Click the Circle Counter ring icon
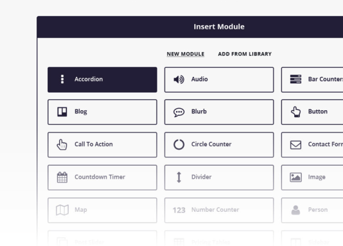 pos(179,144)
